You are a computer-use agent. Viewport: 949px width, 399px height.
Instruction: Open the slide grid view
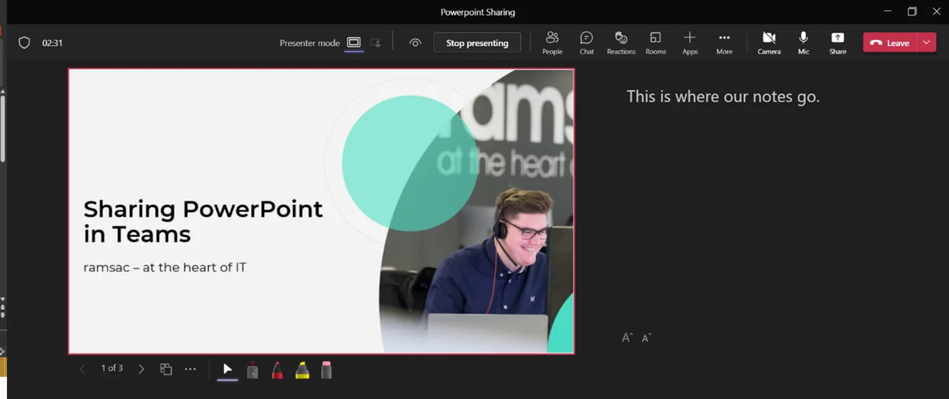[166, 369]
